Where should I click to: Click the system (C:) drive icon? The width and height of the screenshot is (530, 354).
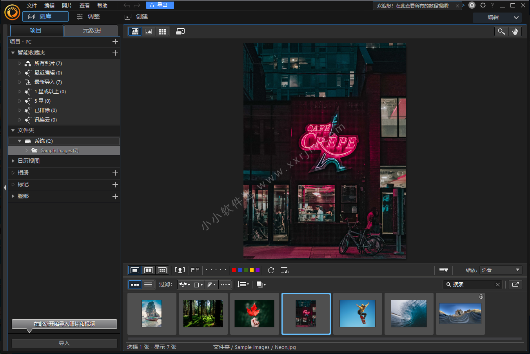[28, 141]
